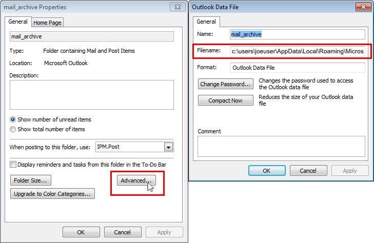Viewport: 374px width, 243px height.
Task: Click the Format field showing Outlook Data File
Action: tap(298, 68)
